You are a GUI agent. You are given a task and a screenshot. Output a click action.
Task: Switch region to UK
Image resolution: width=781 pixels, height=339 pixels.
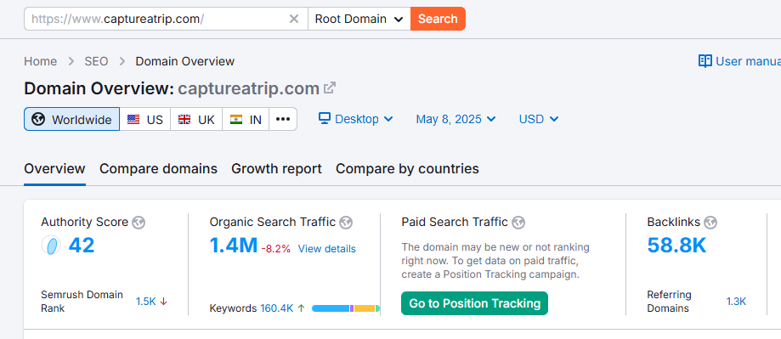(196, 120)
